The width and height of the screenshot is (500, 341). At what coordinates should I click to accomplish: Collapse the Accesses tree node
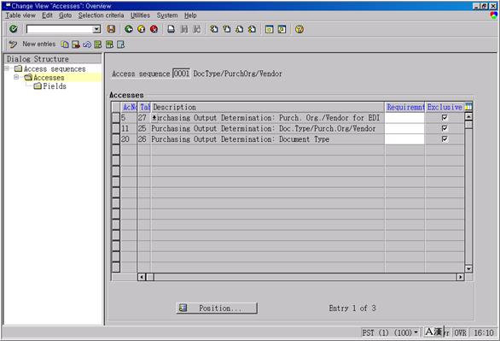16,77
